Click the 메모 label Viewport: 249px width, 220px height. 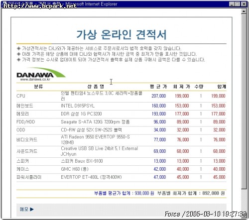[x=24, y=210]
